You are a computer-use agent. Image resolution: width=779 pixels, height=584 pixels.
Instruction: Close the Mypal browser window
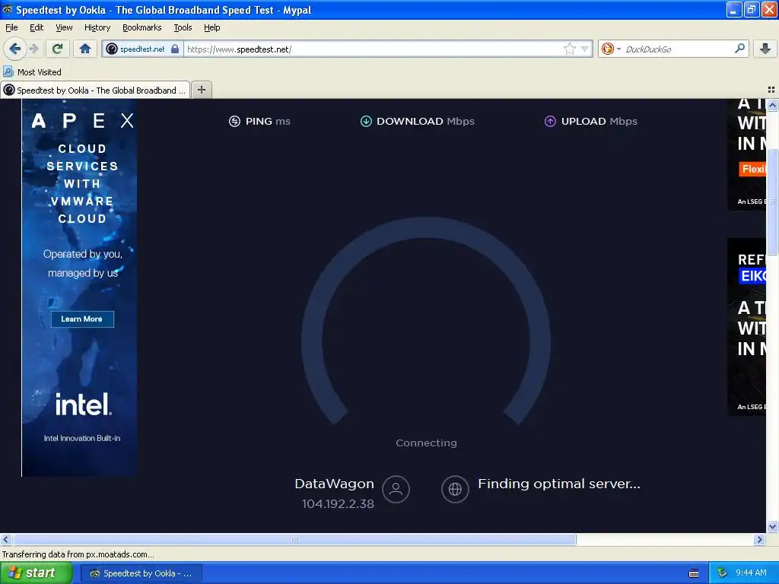768,9
